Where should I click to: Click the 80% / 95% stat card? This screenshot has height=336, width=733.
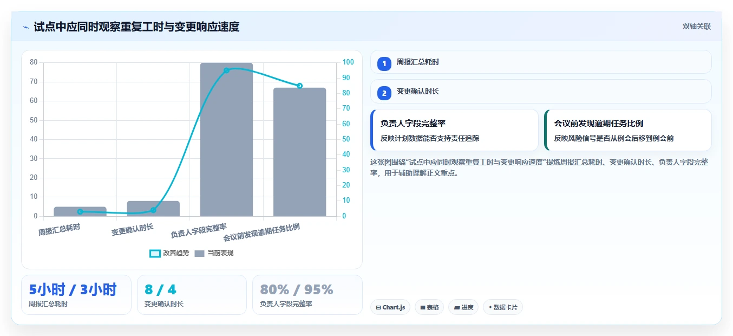307,295
